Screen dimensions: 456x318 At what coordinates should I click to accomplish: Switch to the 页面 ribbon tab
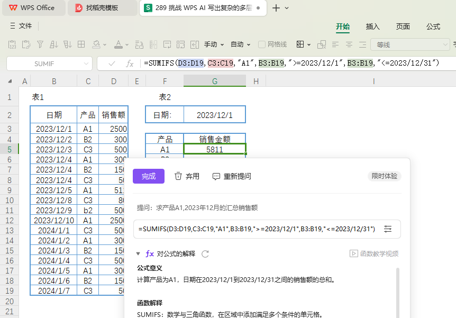click(x=403, y=26)
